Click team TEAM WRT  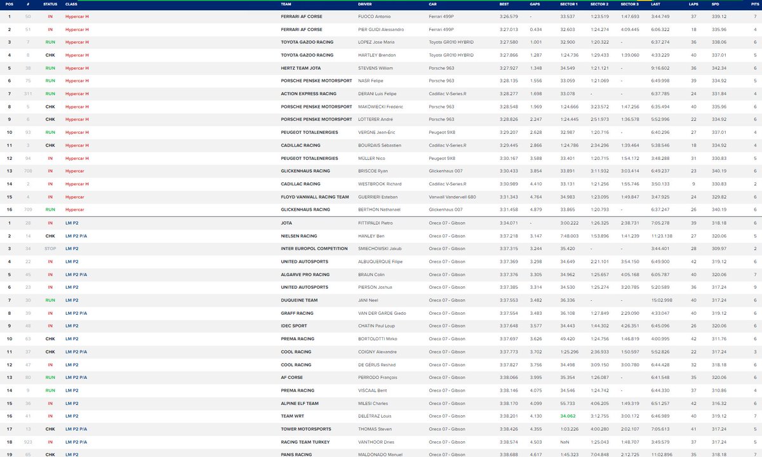pos(293,416)
